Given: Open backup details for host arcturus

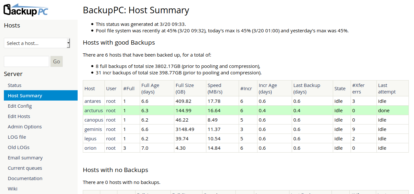Looking at the screenshot, I should [x=93, y=110].
